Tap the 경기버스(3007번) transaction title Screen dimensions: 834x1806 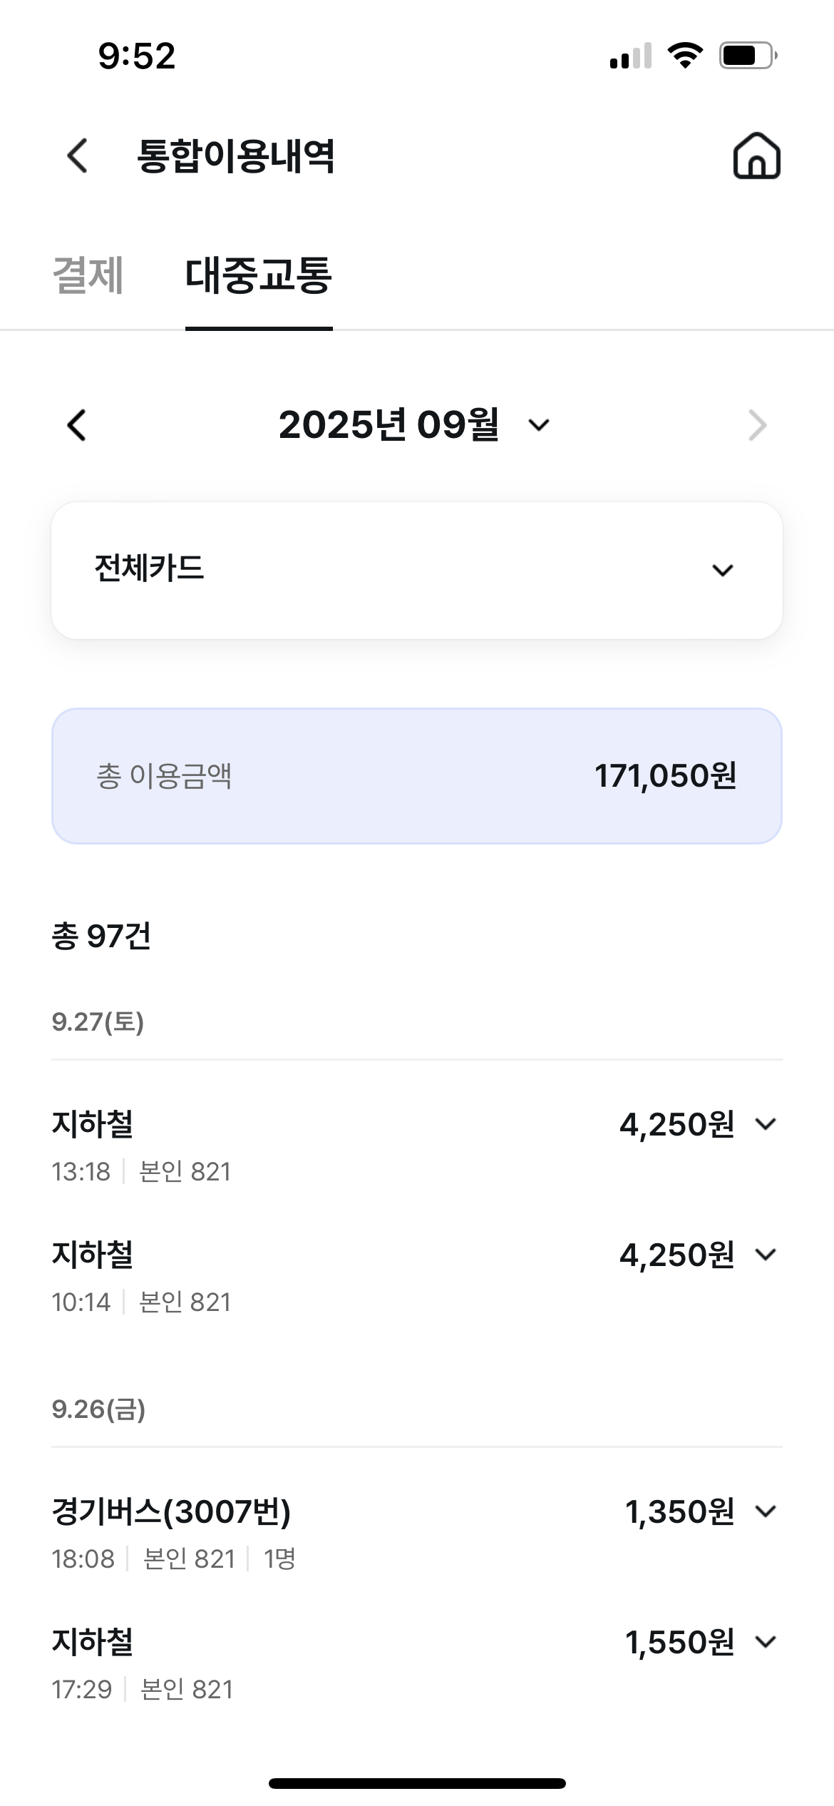point(171,1511)
